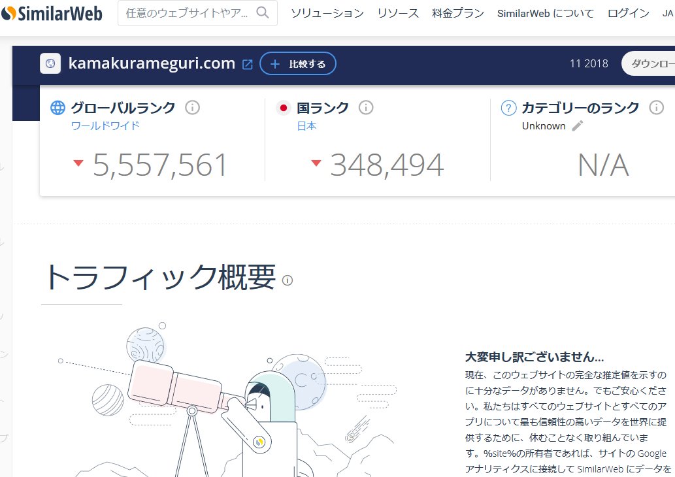Image resolution: width=675 pixels, height=477 pixels.
Task: Open the JA language selector
Action: tap(668, 13)
